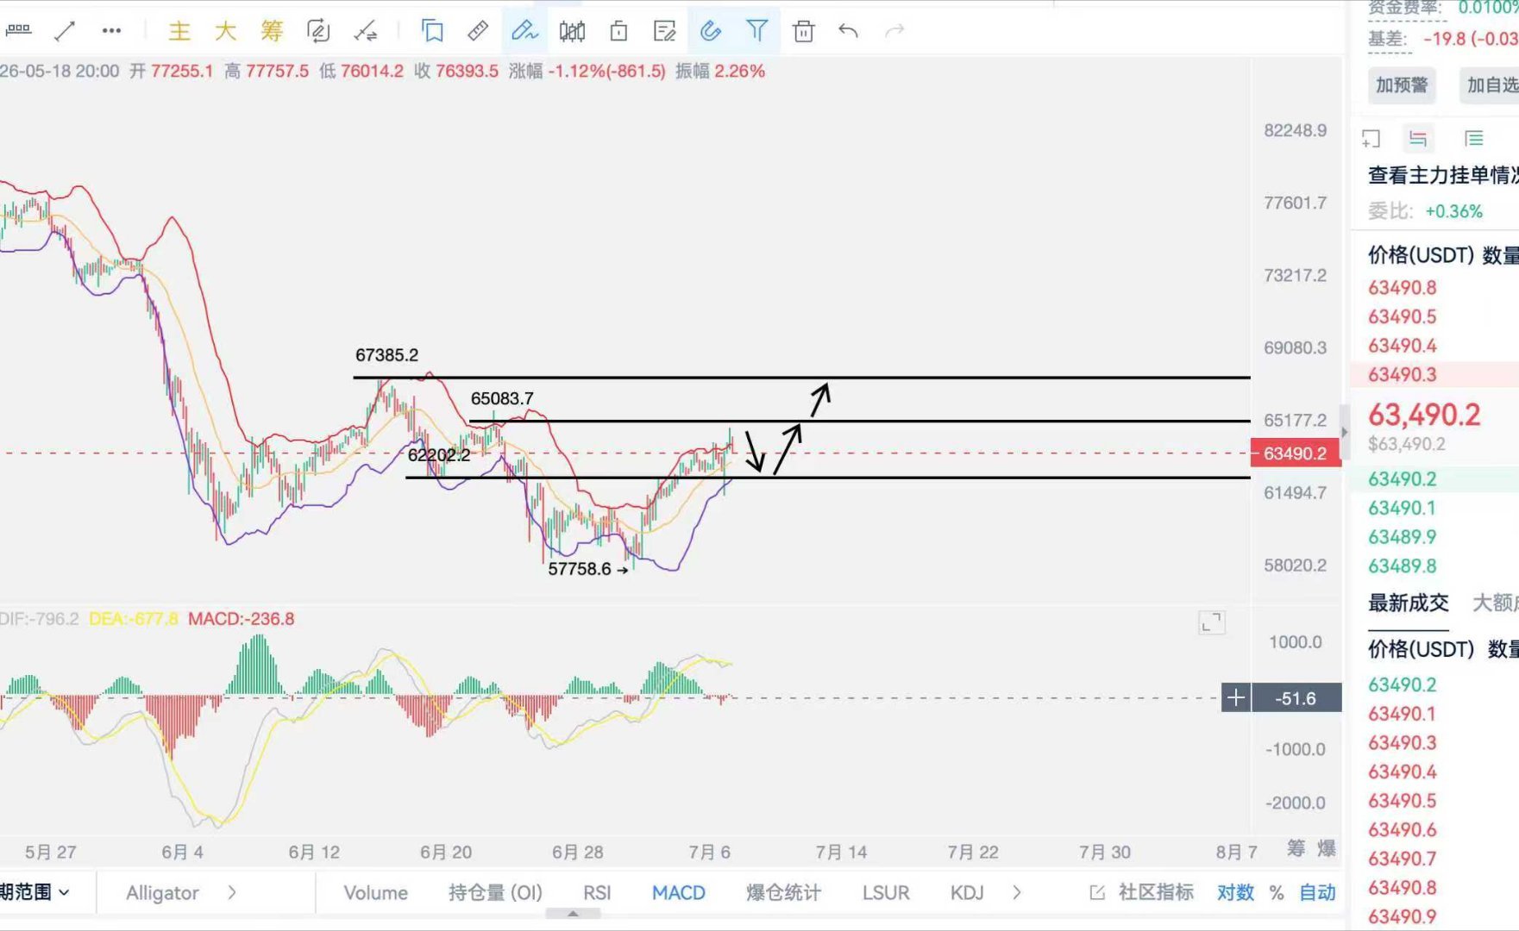Delete drawings with trash icon
Image resolution: width=1519 pixels, height=931 pixels.
803,31
